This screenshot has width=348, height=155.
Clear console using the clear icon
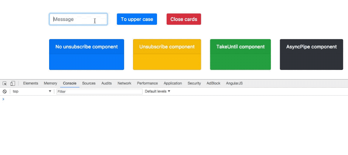[5, 91]
